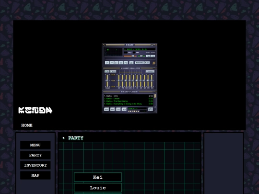Toggle the EQ window button
259x194 pixels.
coord(148,56)
